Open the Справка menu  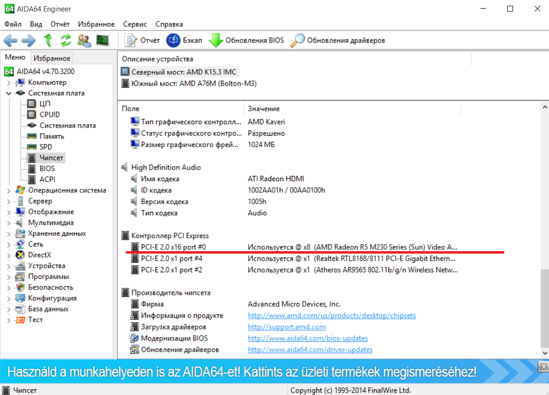pyautogui.click(x=169, y=24)
